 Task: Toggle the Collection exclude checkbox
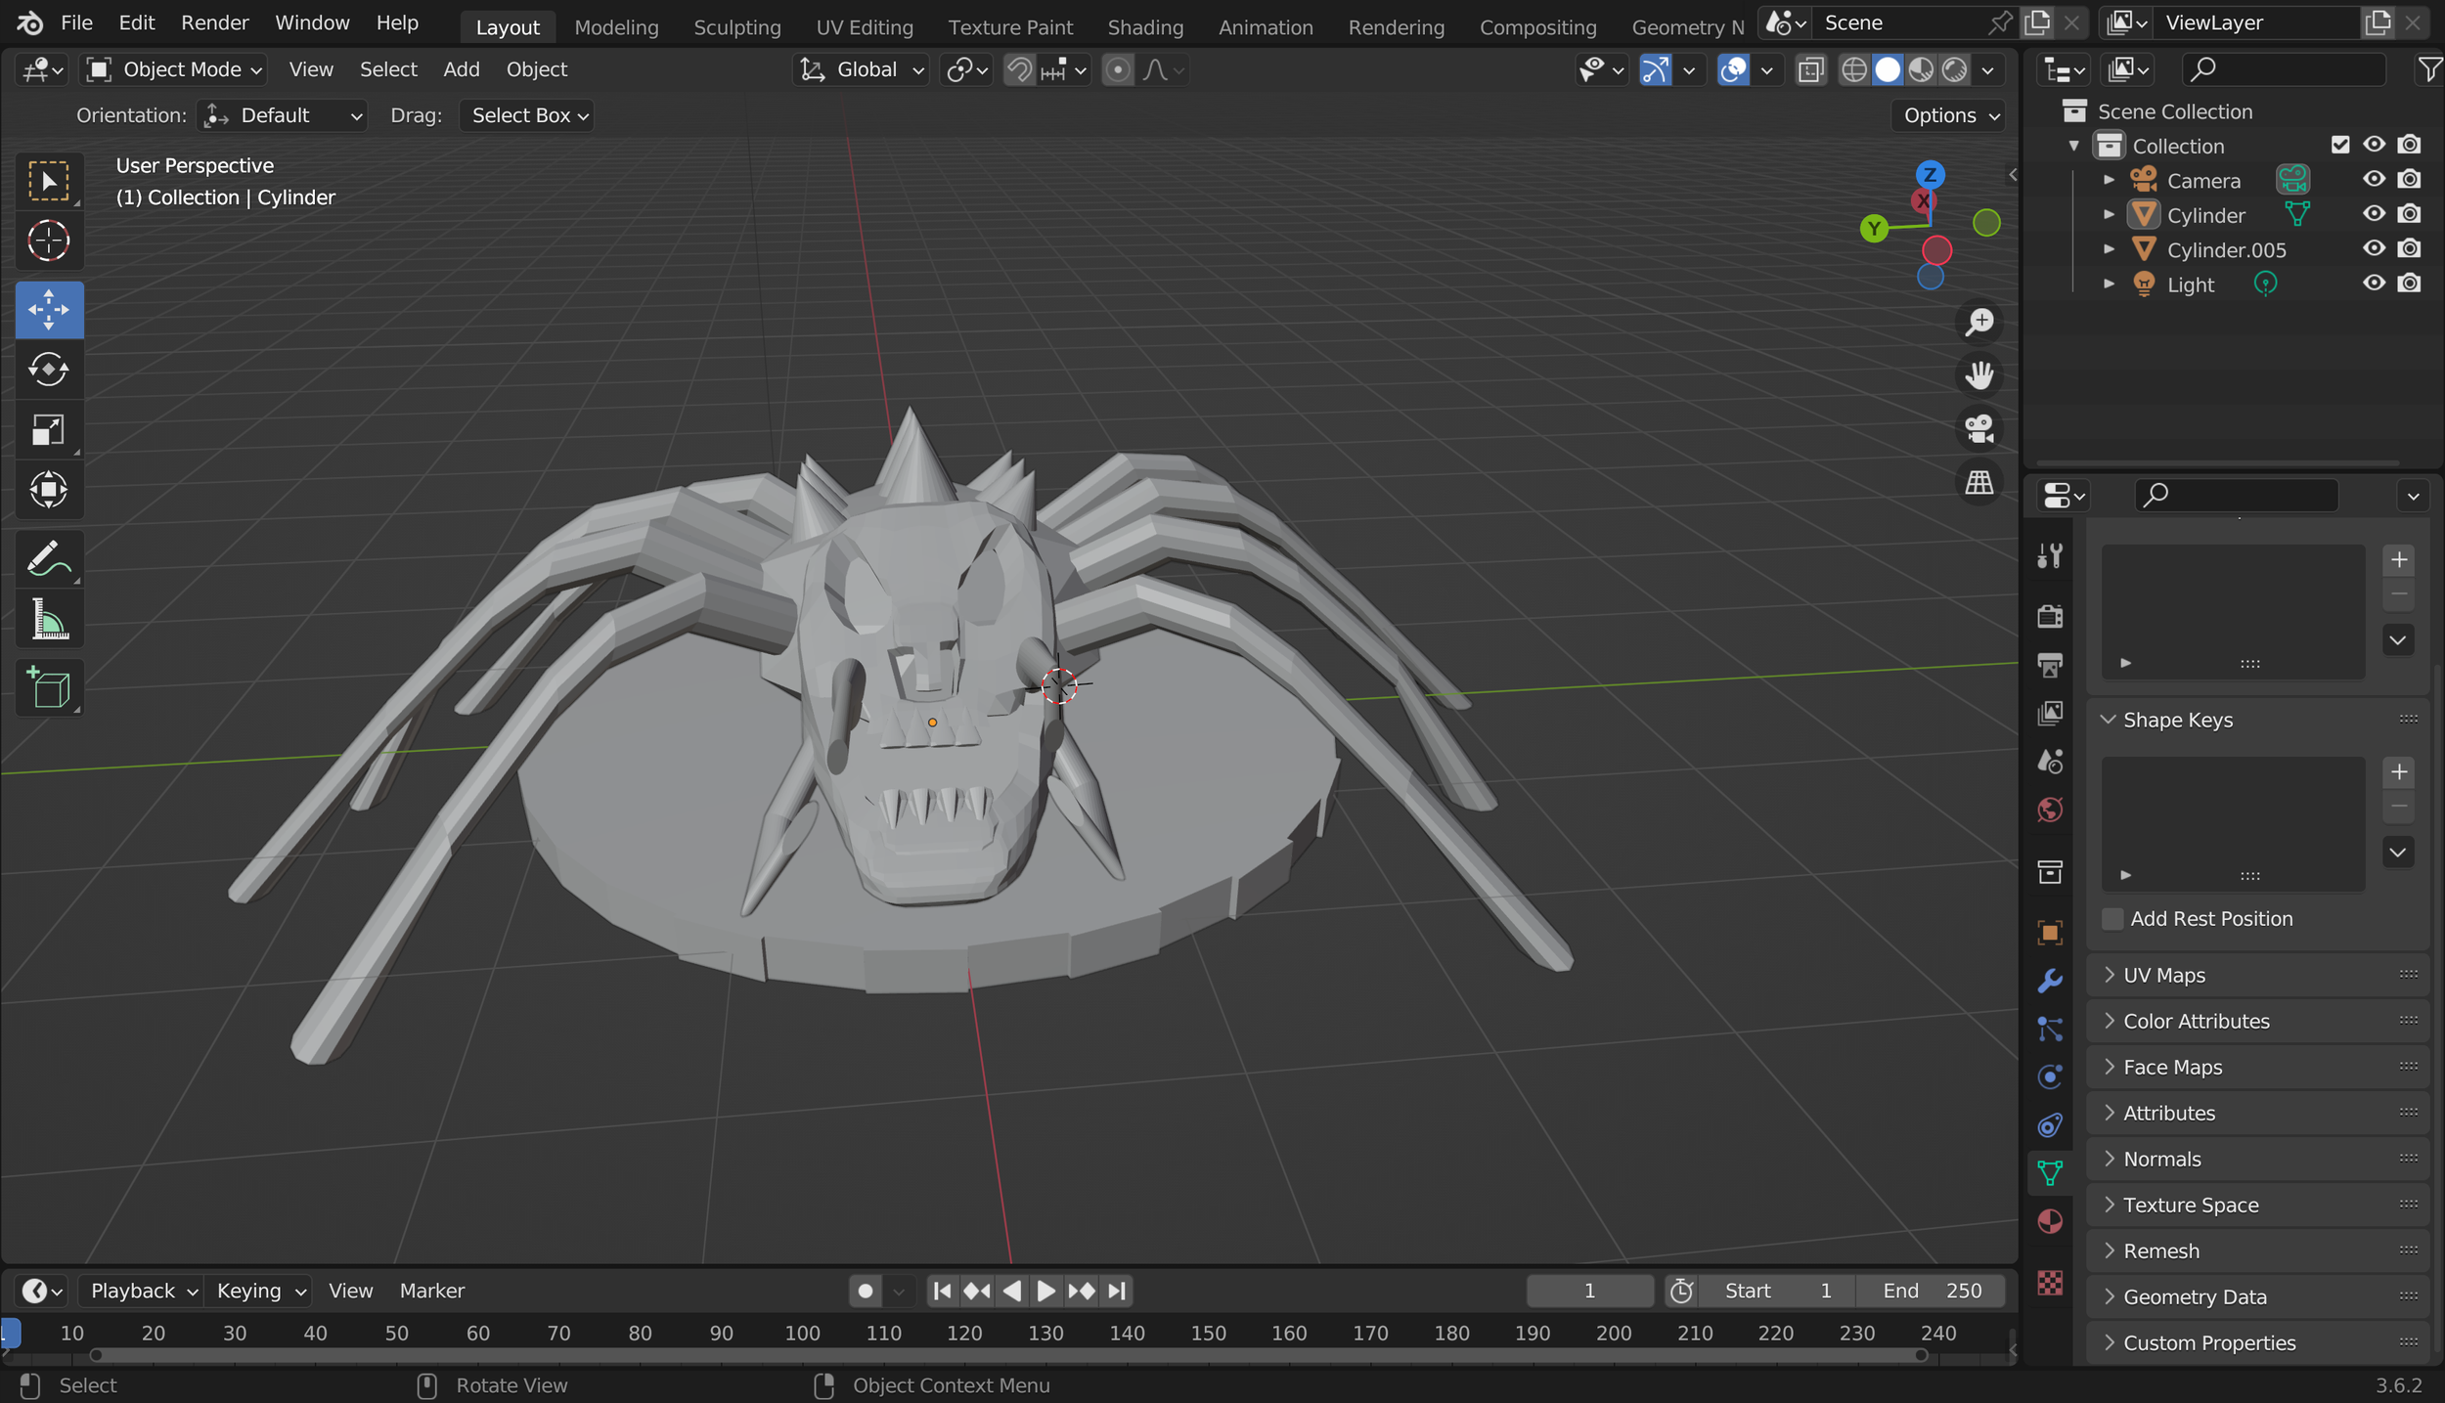[2339, 145]
